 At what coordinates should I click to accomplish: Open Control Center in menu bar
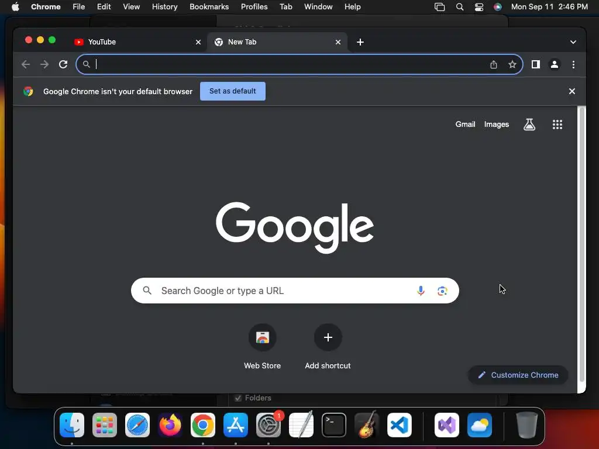[x=478, y=7]
